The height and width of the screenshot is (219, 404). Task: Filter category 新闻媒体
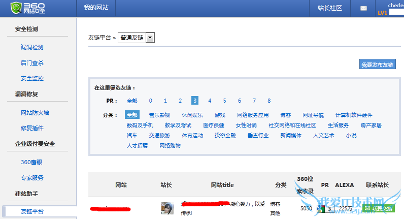pyautogui.click(x=291, y=136)
